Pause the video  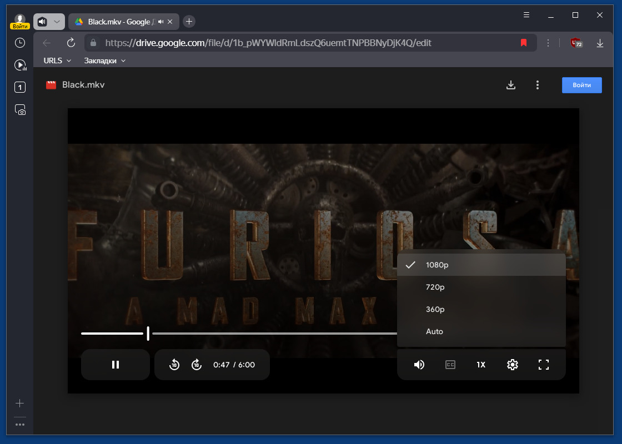point(116,365)
